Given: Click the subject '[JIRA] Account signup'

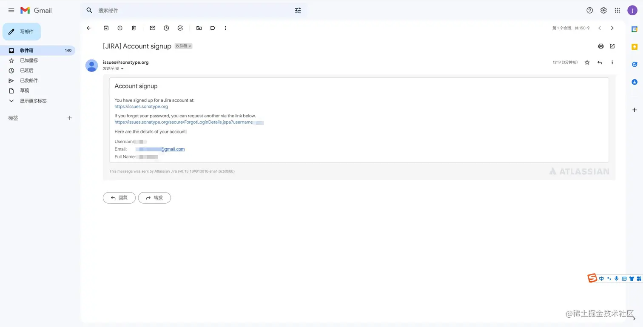Looking at the screenshot, I should point(137,46).
